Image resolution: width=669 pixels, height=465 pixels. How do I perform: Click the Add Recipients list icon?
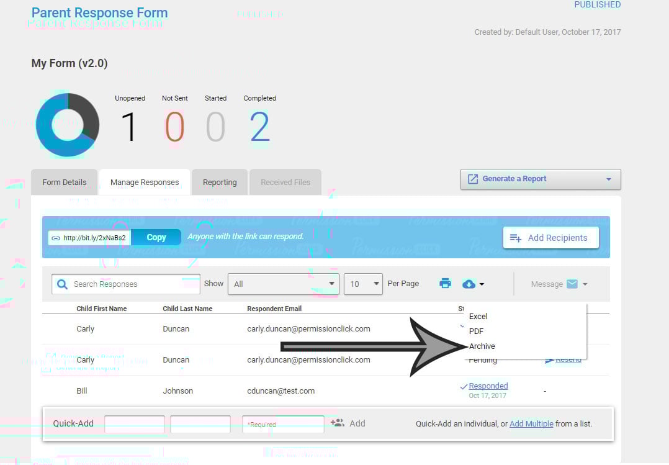pyautogui.click(x=515, y=238)
